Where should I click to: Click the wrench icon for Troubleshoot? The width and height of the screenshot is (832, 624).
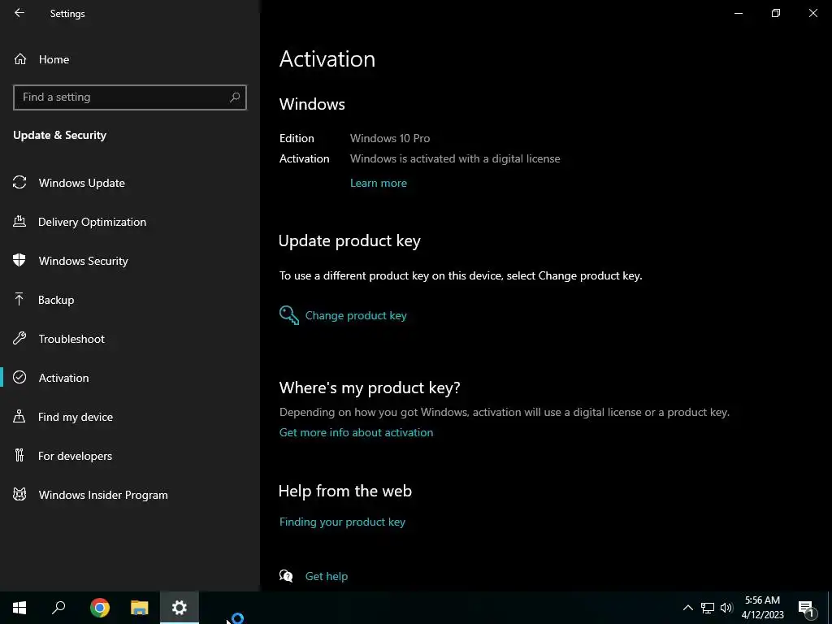click(19, 339)
